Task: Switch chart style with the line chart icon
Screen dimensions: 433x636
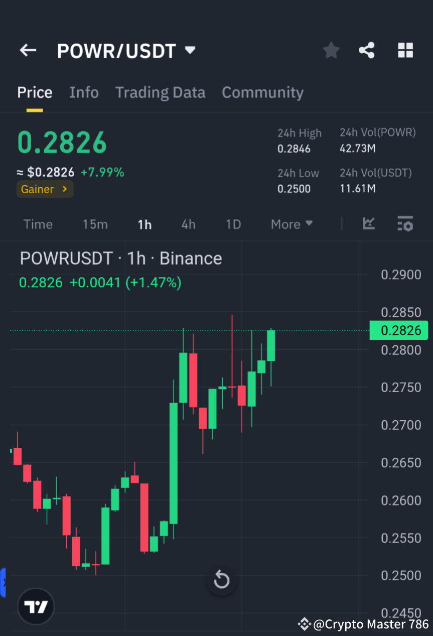Action: click(369, 224)
